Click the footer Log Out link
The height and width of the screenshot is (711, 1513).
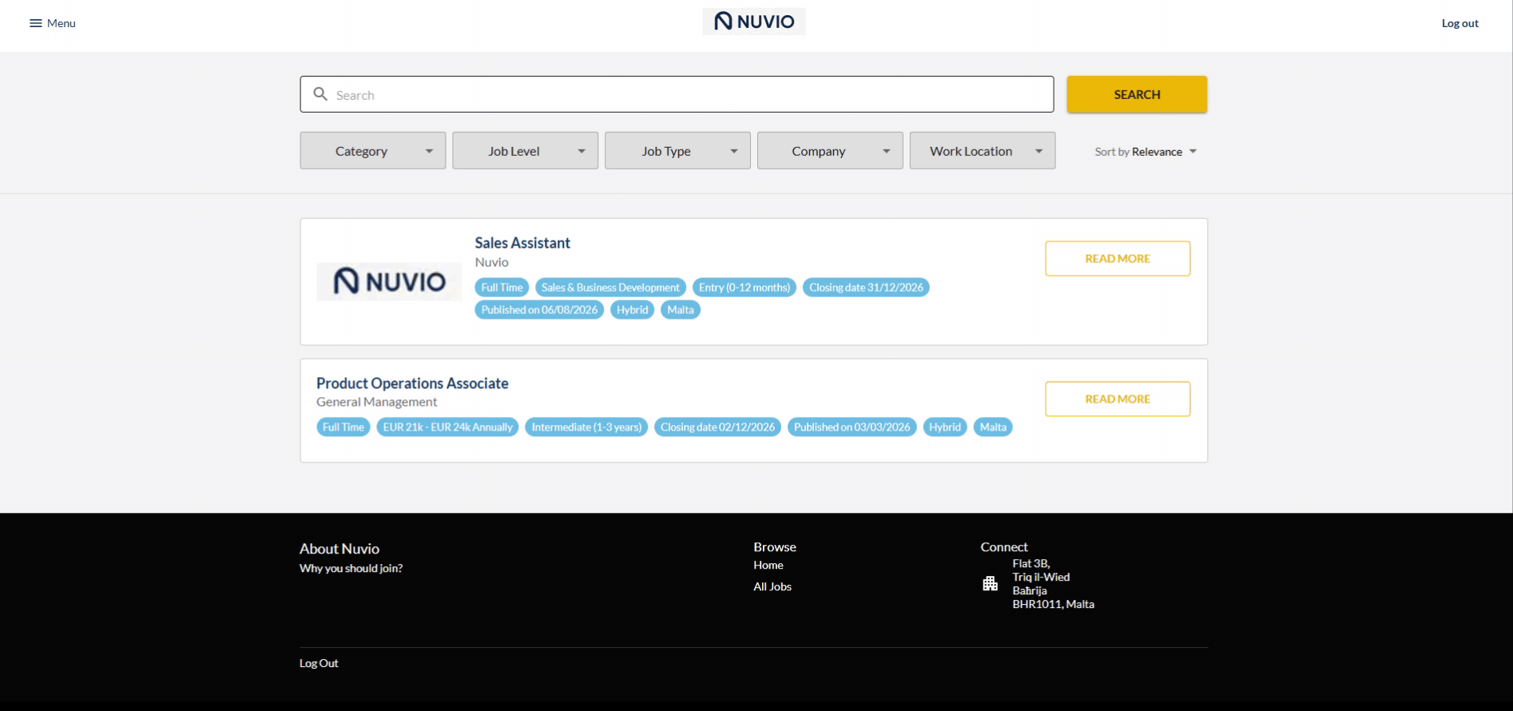[x=319, y=663]
